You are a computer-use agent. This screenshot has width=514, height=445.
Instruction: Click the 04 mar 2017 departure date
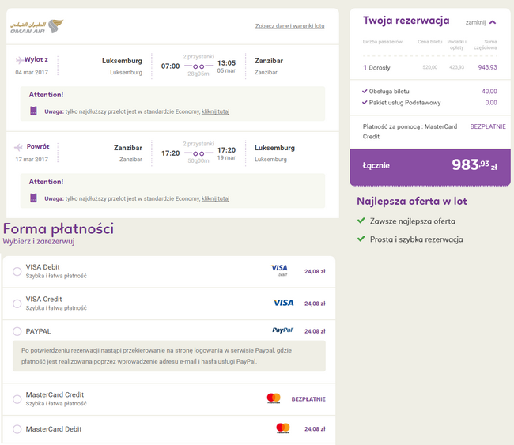(x=32, y=73)
